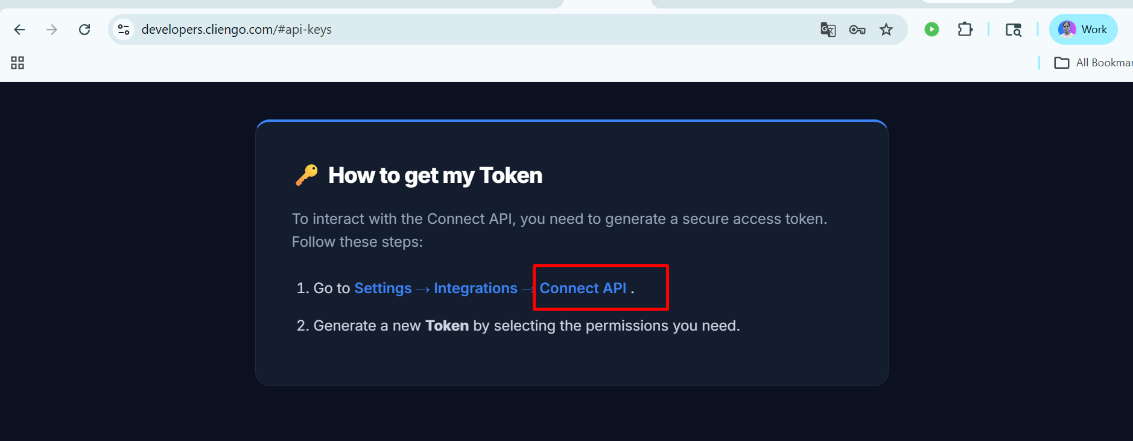Expand the All Bookmarks folder
Image resolution: width=1133 pixels, height=441 pixels.
[x=1092, y=63]
